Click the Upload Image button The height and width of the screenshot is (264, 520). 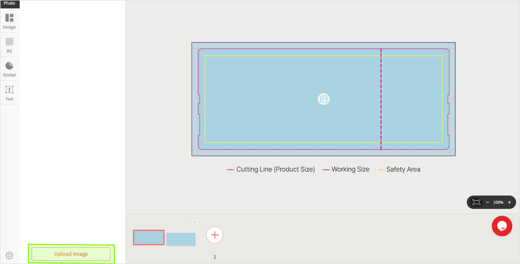click(x=71, y=254)
